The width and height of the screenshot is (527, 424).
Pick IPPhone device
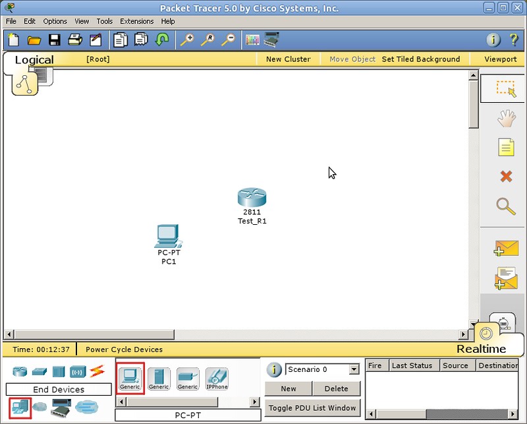[217, 379]
